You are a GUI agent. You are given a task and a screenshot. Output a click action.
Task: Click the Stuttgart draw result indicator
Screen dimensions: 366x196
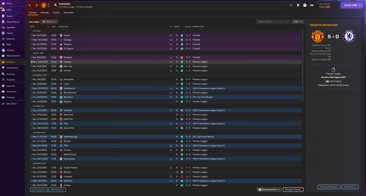(x=182, y=58)
